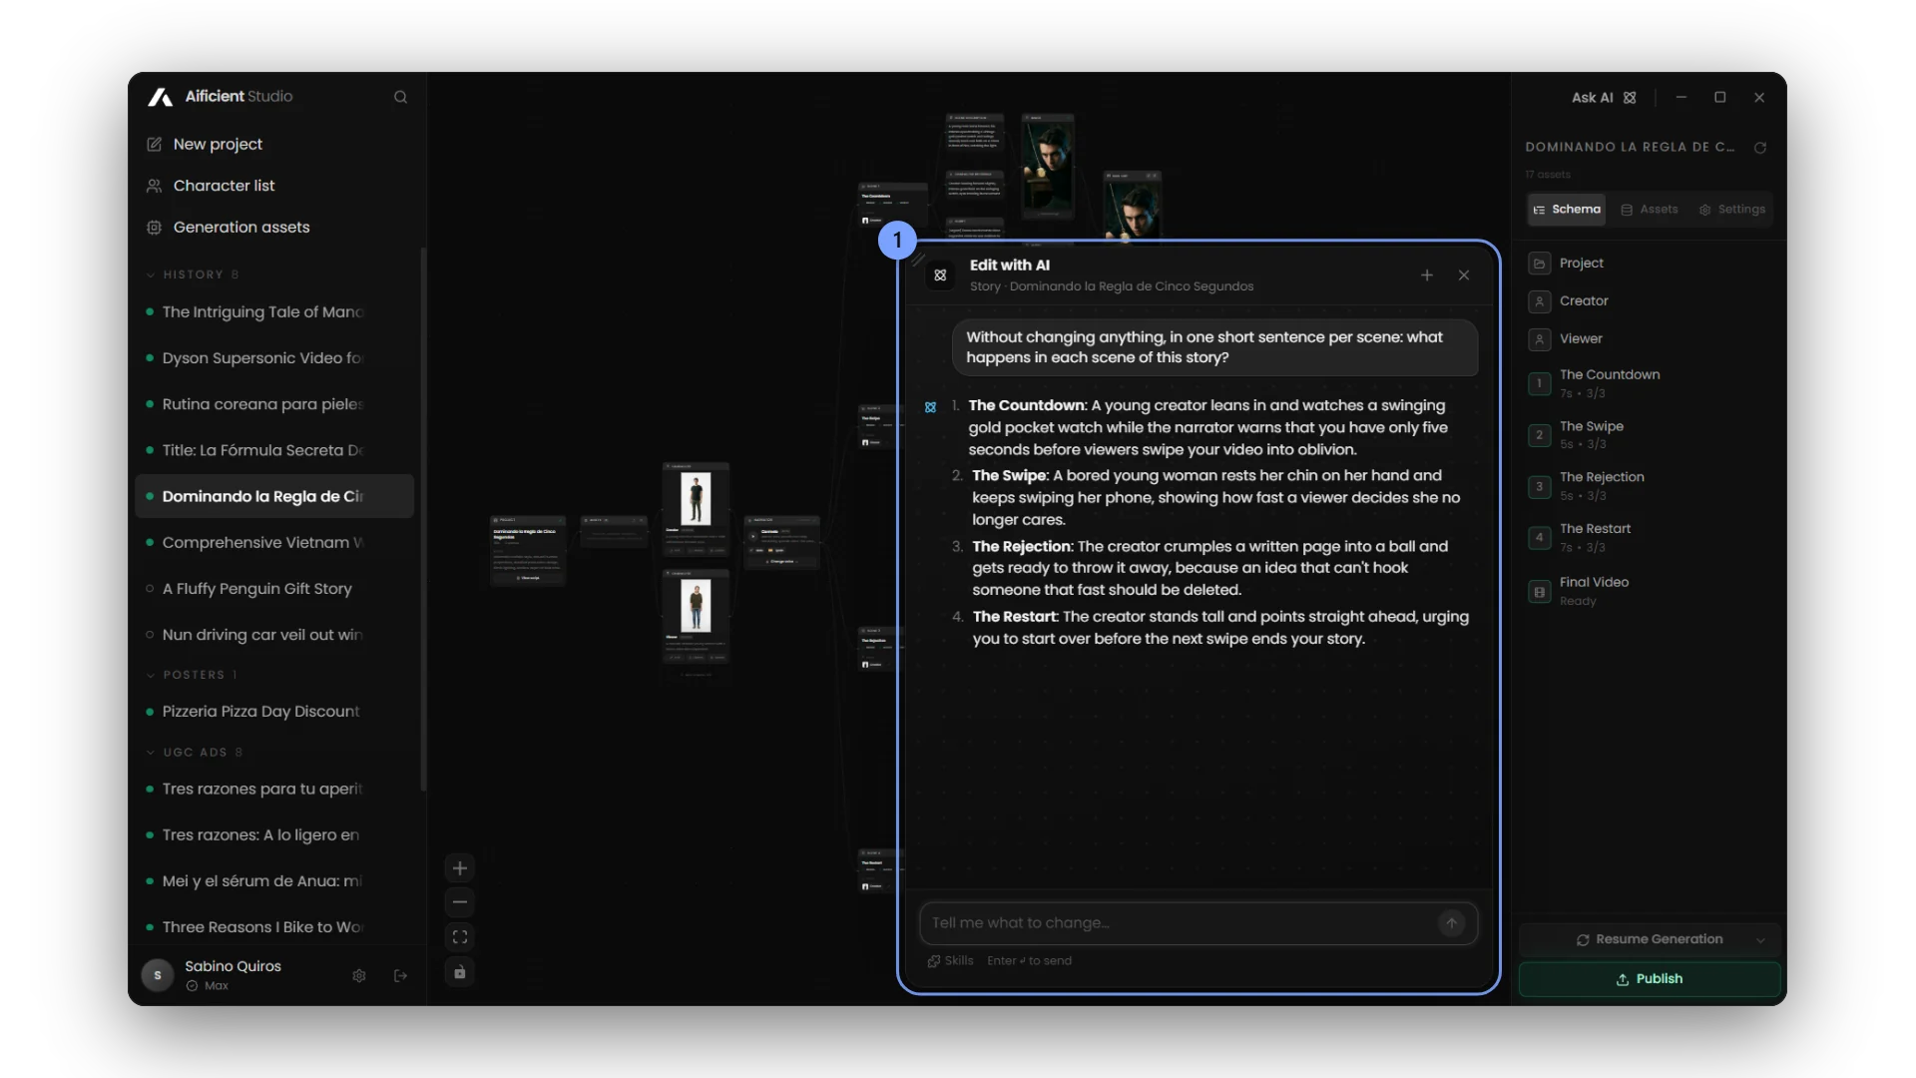The height and width of the screenshot is (1078, 1916).
Task: Click the send arrow button
Action: [x=1452, y=923]
